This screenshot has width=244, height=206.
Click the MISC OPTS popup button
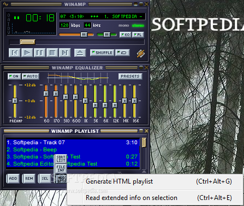click(61, 179)
